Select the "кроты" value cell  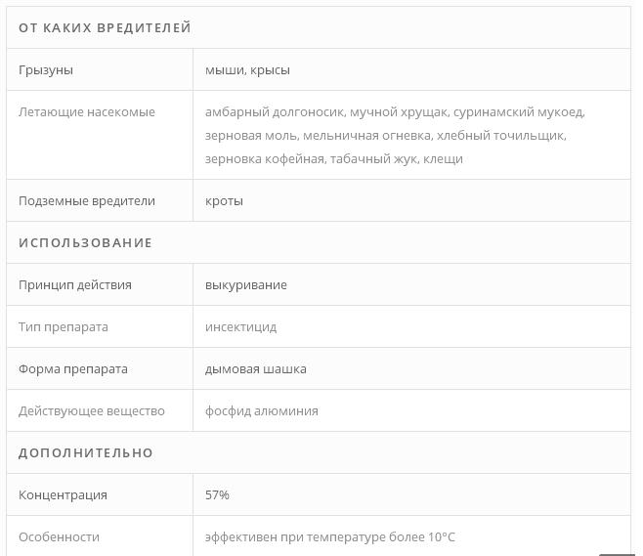pyautogui.click(x=224, y=200)
